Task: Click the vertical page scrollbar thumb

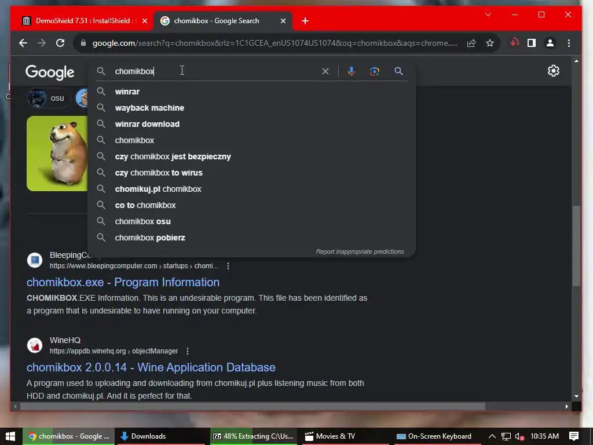Action: click(576, 246)
